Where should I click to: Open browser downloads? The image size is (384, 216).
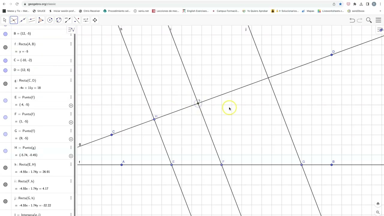(361, 4)
